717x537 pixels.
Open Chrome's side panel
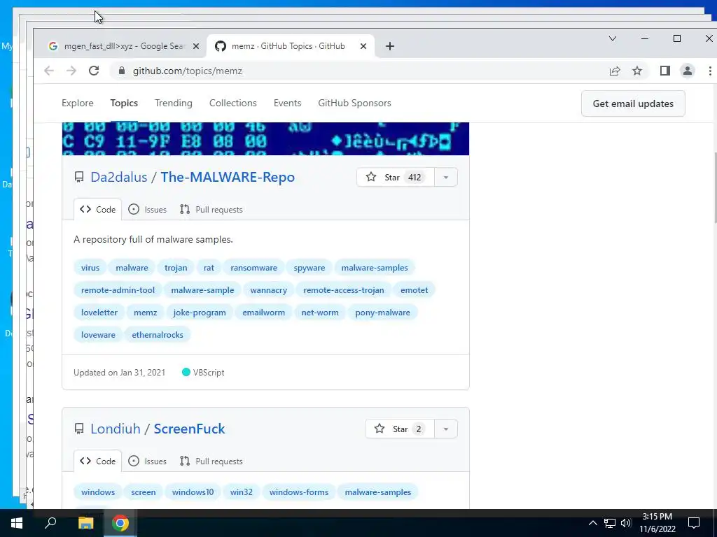665,71
